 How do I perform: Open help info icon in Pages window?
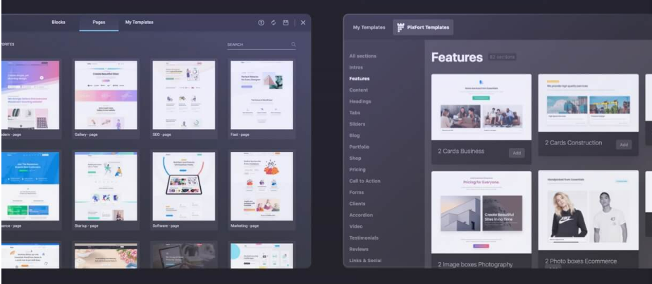pyautogui.click(x=261, y=23)
